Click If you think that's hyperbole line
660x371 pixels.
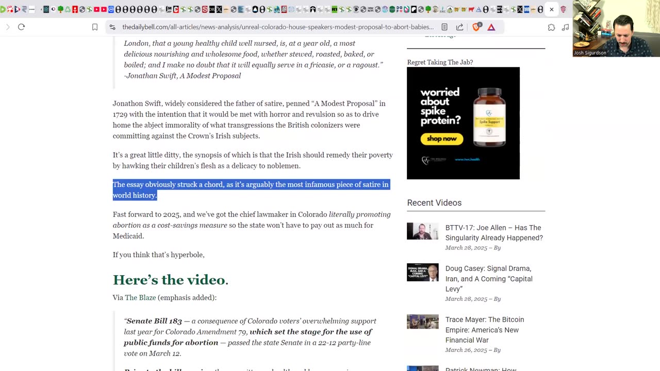point(159,255)
